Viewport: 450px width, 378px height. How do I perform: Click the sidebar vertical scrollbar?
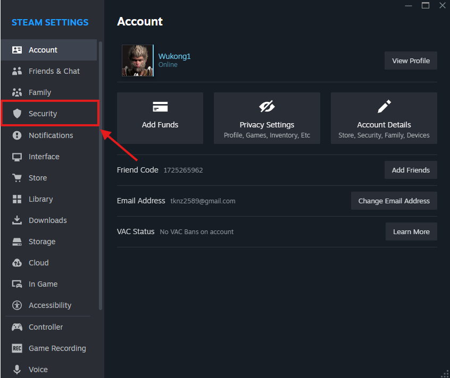point(101,175)
